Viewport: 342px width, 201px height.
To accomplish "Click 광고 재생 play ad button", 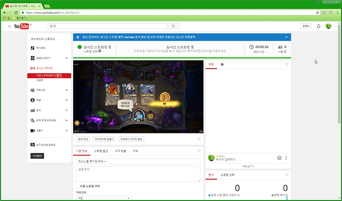I will click(83, 139).
